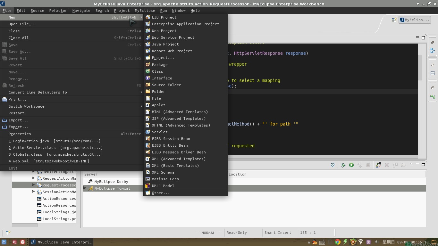Click Close All in File menu

(72, 38)
